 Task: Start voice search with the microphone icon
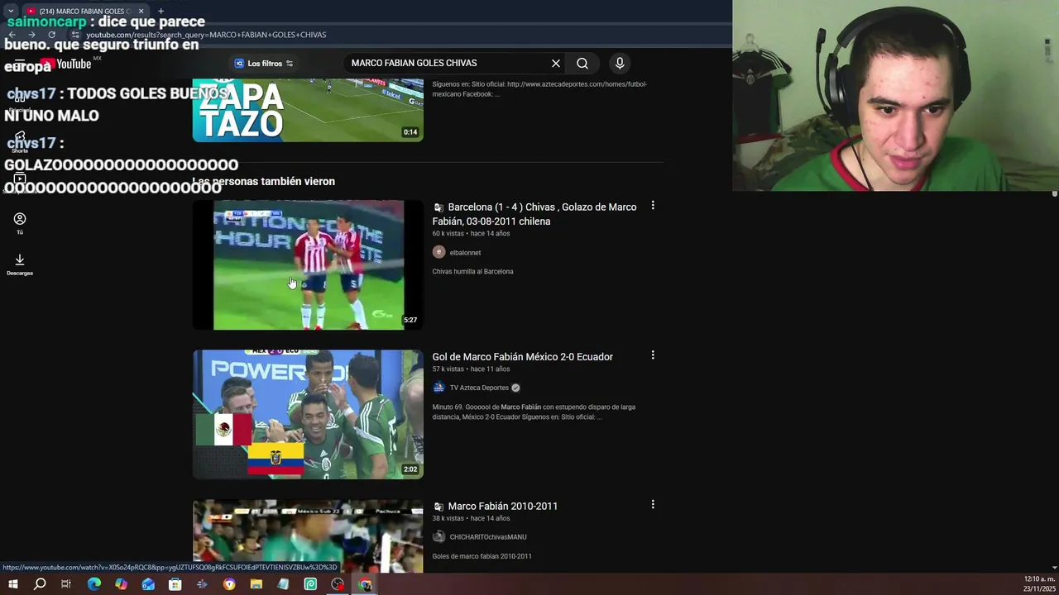coord(620,63)
